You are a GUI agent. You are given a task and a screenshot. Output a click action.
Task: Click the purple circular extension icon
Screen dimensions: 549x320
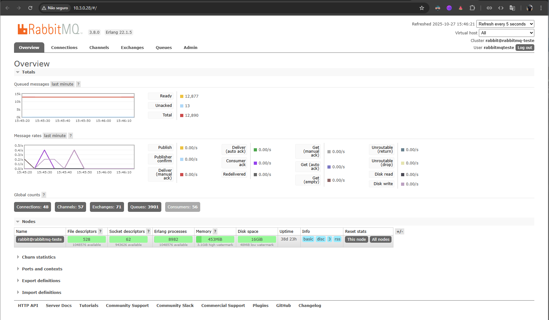449,8
